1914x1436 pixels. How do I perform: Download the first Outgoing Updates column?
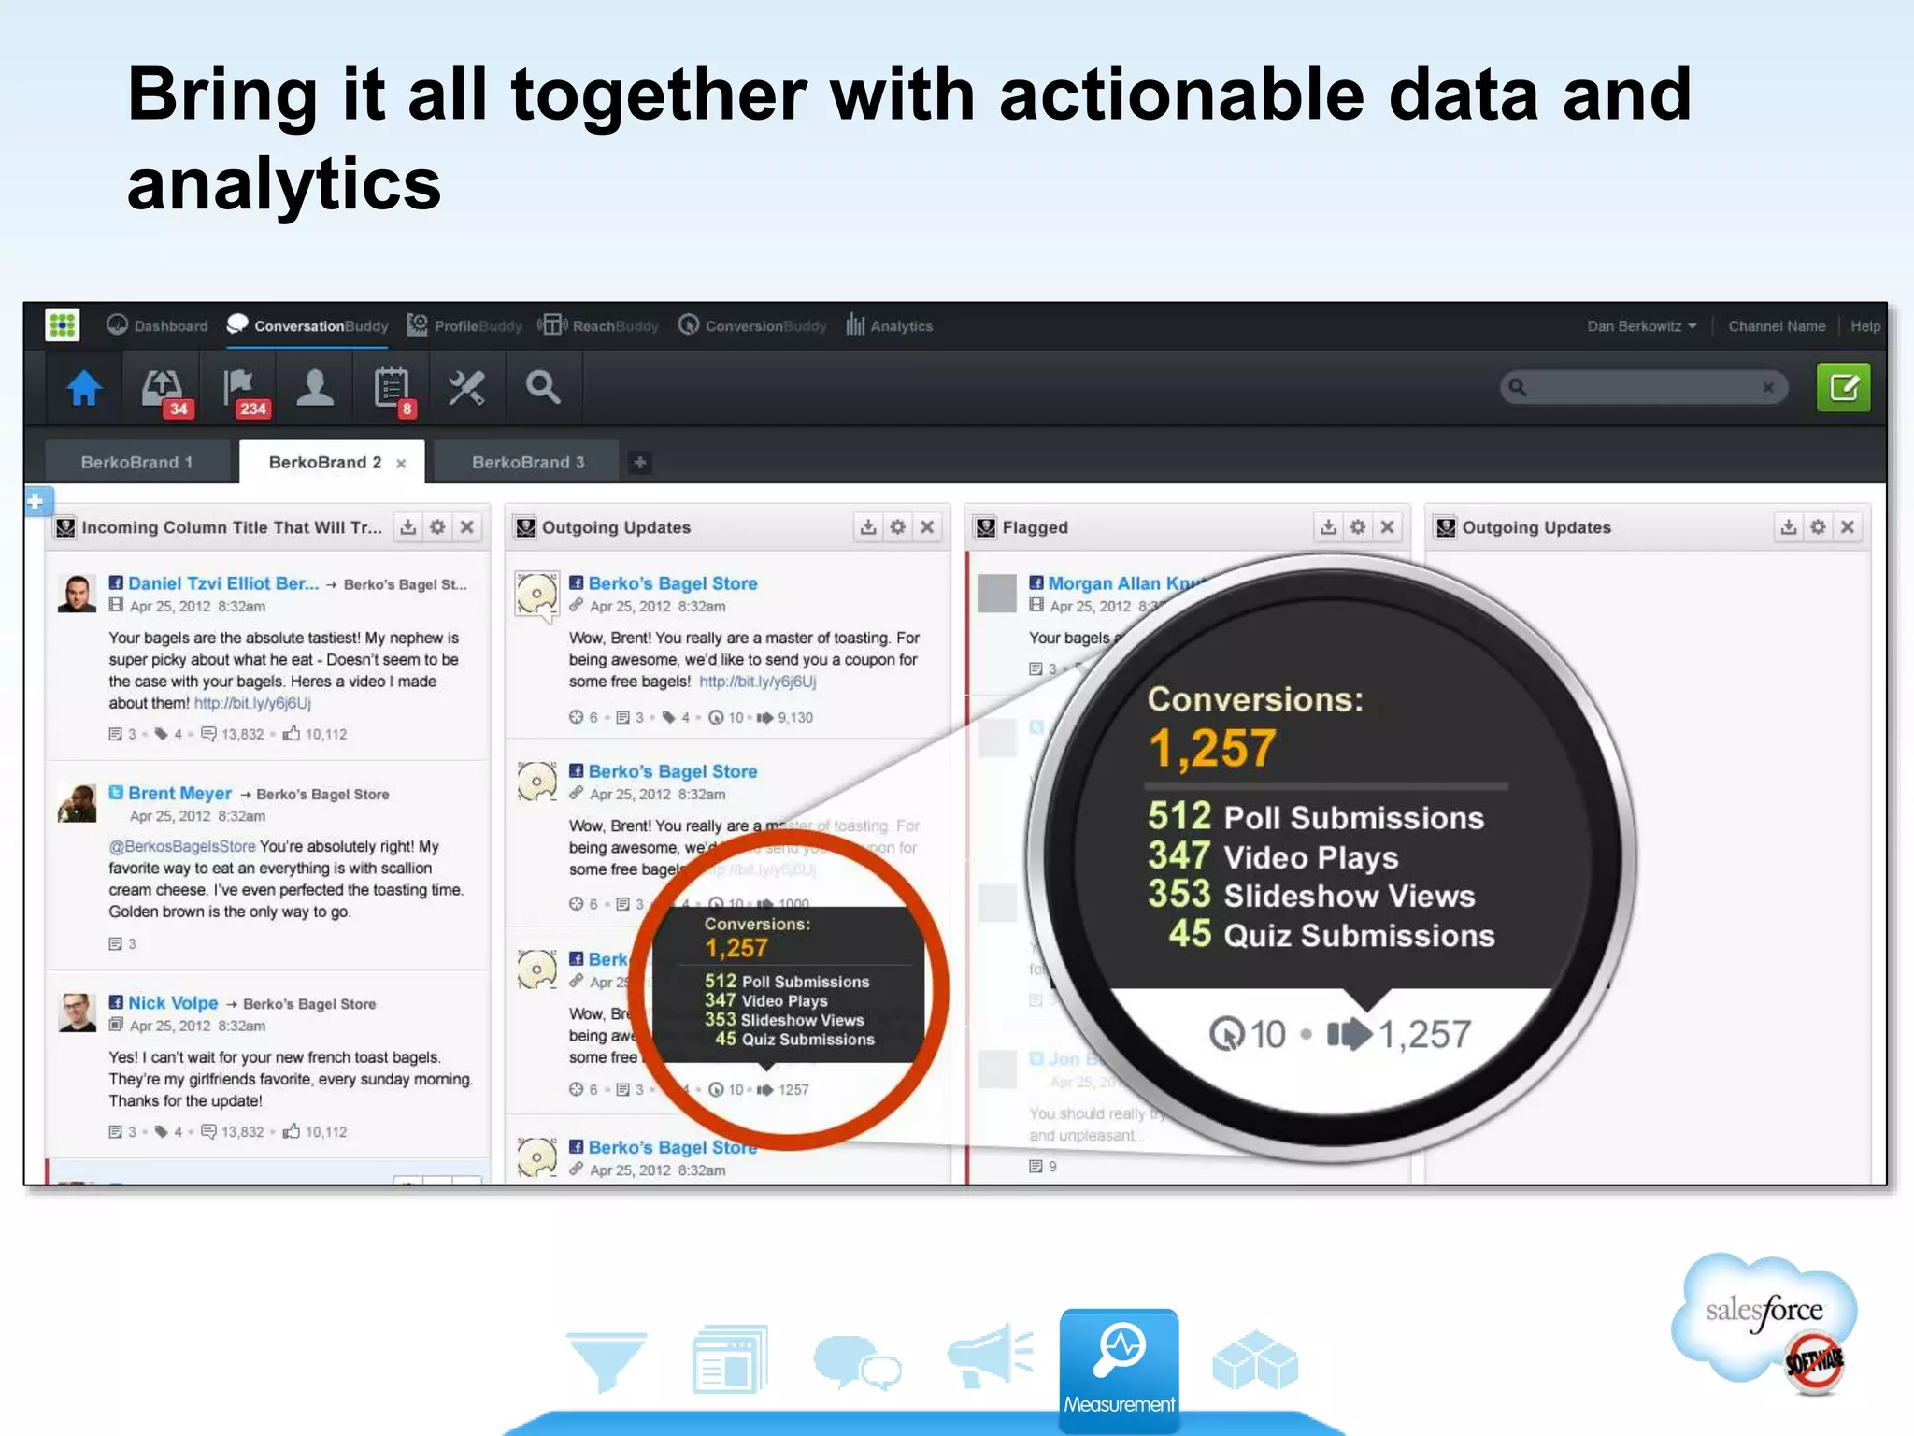click(x=868, y=527)
